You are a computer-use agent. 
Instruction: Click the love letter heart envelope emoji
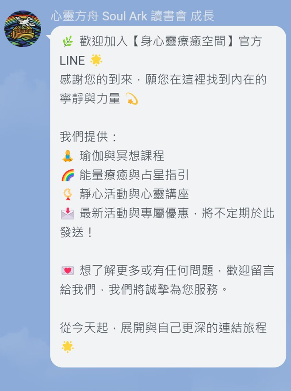[x=68, y=271]
